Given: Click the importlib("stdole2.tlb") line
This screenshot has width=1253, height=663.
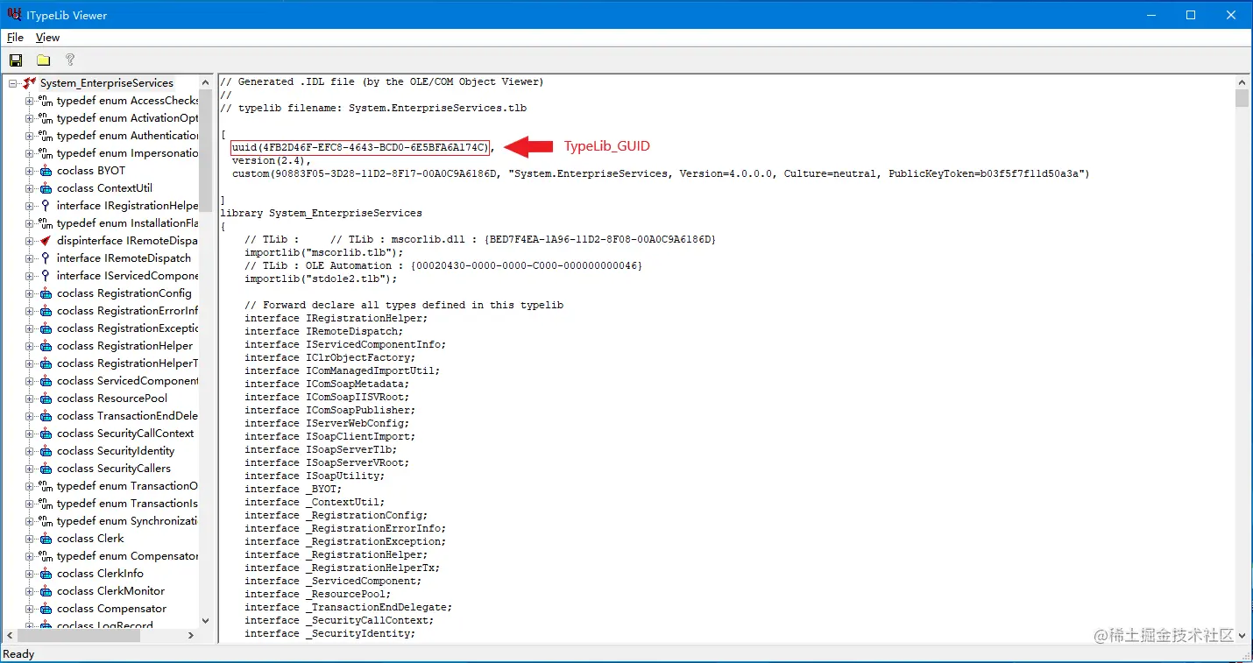Looking at the screenshot, I should coord(321,279).
